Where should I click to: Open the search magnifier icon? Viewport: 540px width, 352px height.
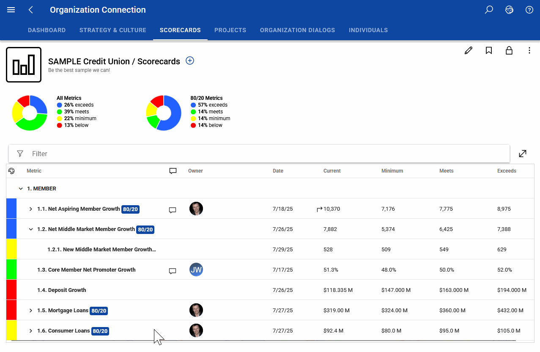pos(489,10)
